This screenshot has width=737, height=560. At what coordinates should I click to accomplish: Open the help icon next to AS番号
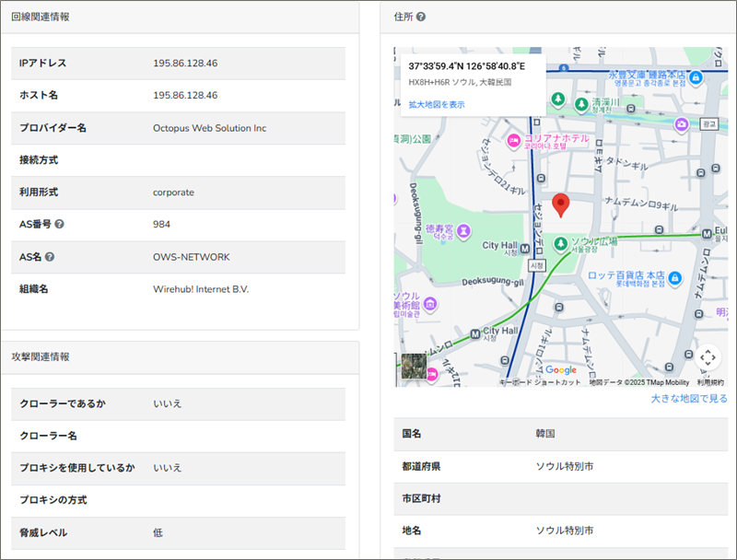coord(60,225)
